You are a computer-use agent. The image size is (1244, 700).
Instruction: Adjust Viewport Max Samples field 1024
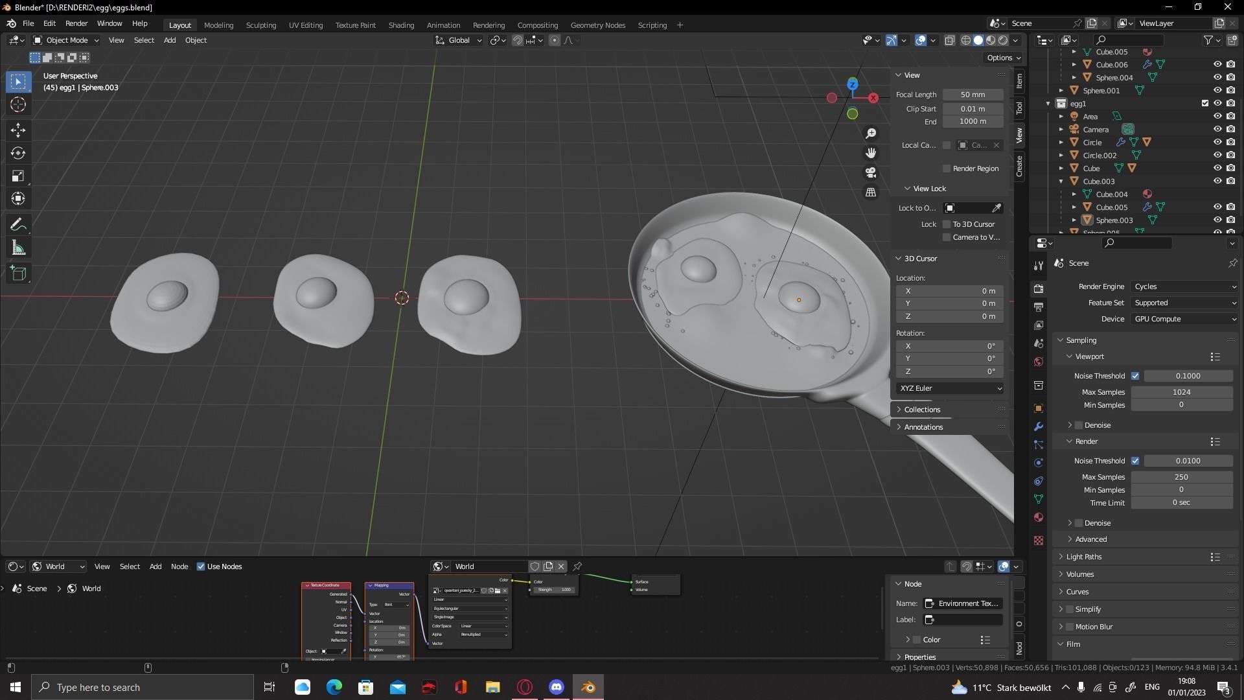1182,392
